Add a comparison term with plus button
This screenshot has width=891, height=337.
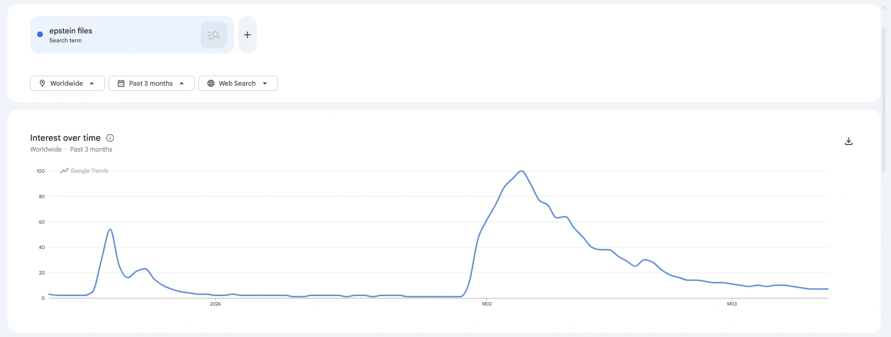click(x=247, y=35)
